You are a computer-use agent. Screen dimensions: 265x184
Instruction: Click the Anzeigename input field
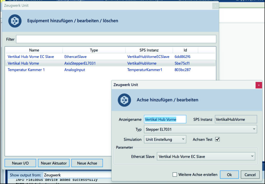click(x=165, y=119)
